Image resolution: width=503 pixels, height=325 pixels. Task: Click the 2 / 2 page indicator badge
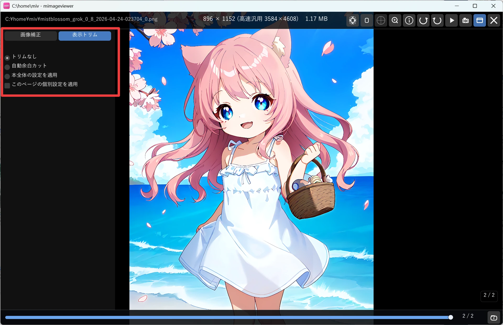click(489, 295)
